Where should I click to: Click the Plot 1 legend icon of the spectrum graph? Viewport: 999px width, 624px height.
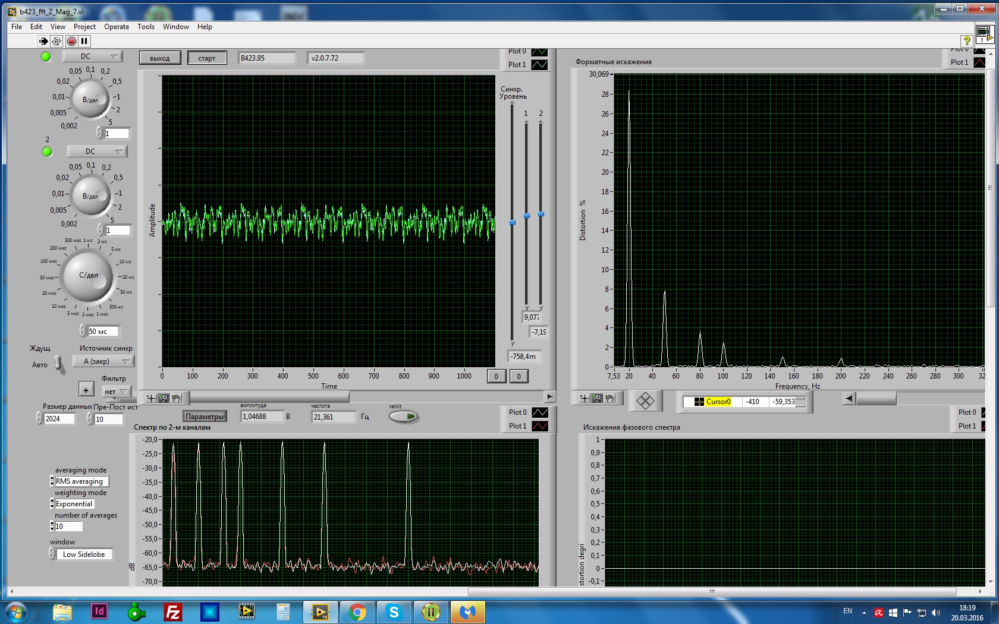[x=539, y=426]
